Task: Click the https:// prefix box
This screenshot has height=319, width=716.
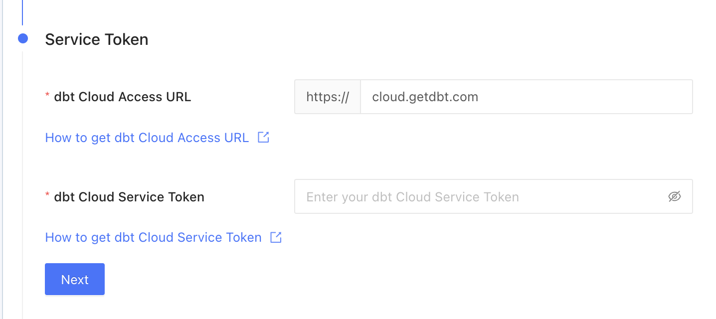Action: click(x=328, y=97)
